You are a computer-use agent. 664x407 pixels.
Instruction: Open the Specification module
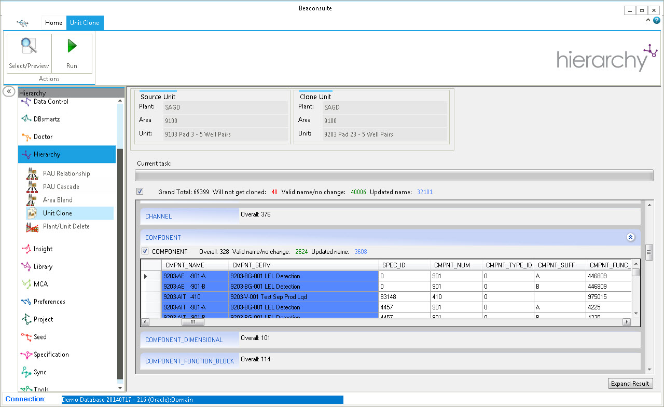click(51, 355)
